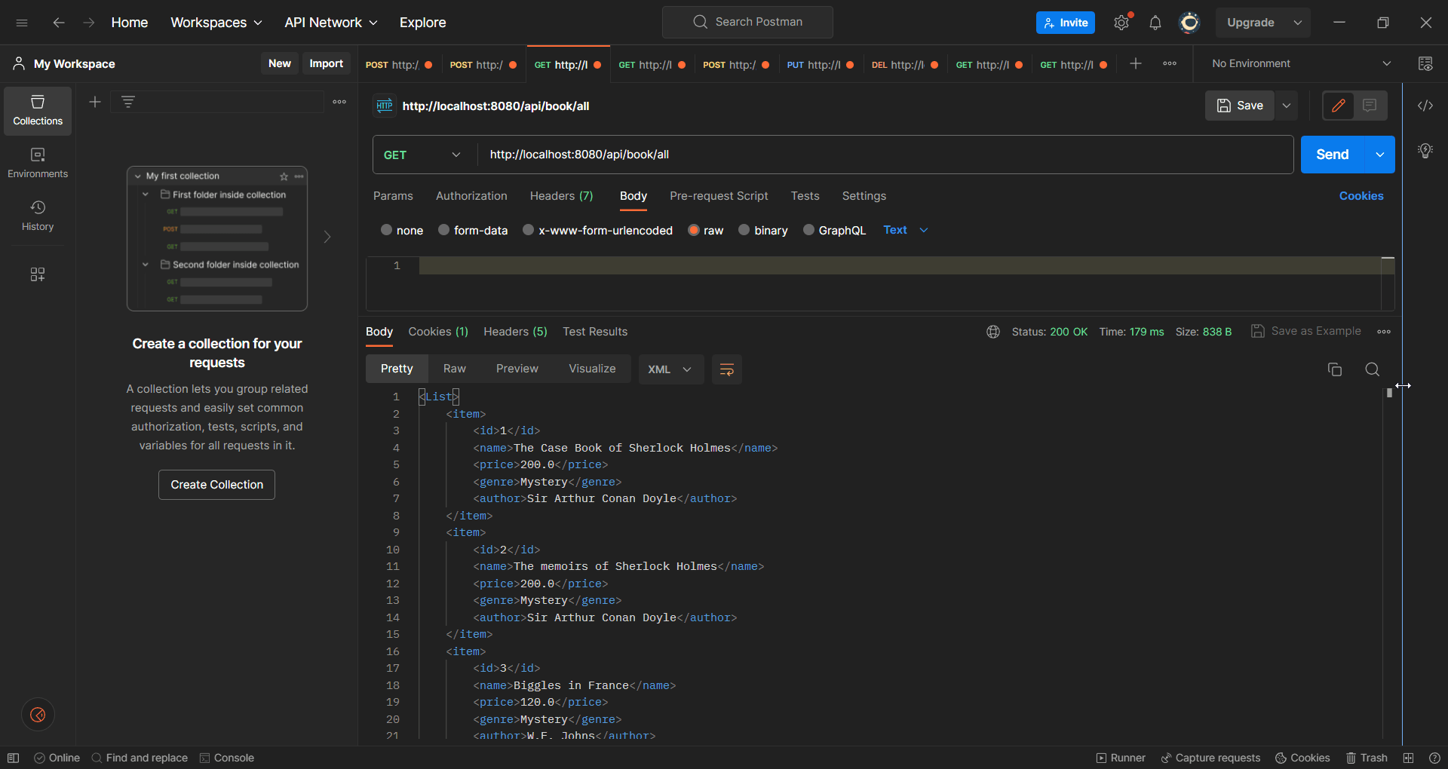
Task: Open the GET method dropdown
Action: (422, 155)
